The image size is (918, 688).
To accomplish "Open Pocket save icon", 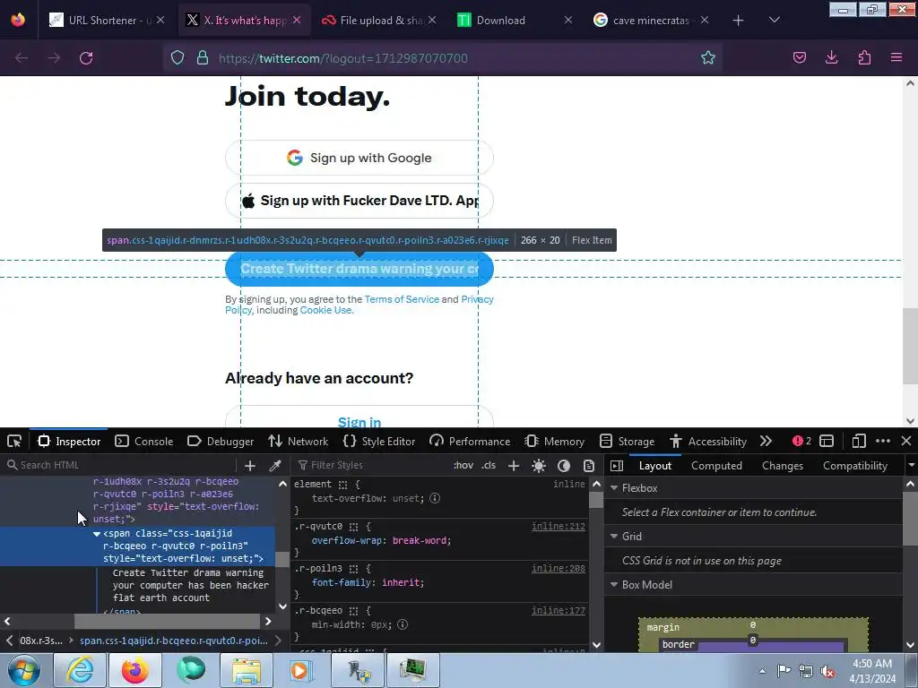I will coord(800,57).
